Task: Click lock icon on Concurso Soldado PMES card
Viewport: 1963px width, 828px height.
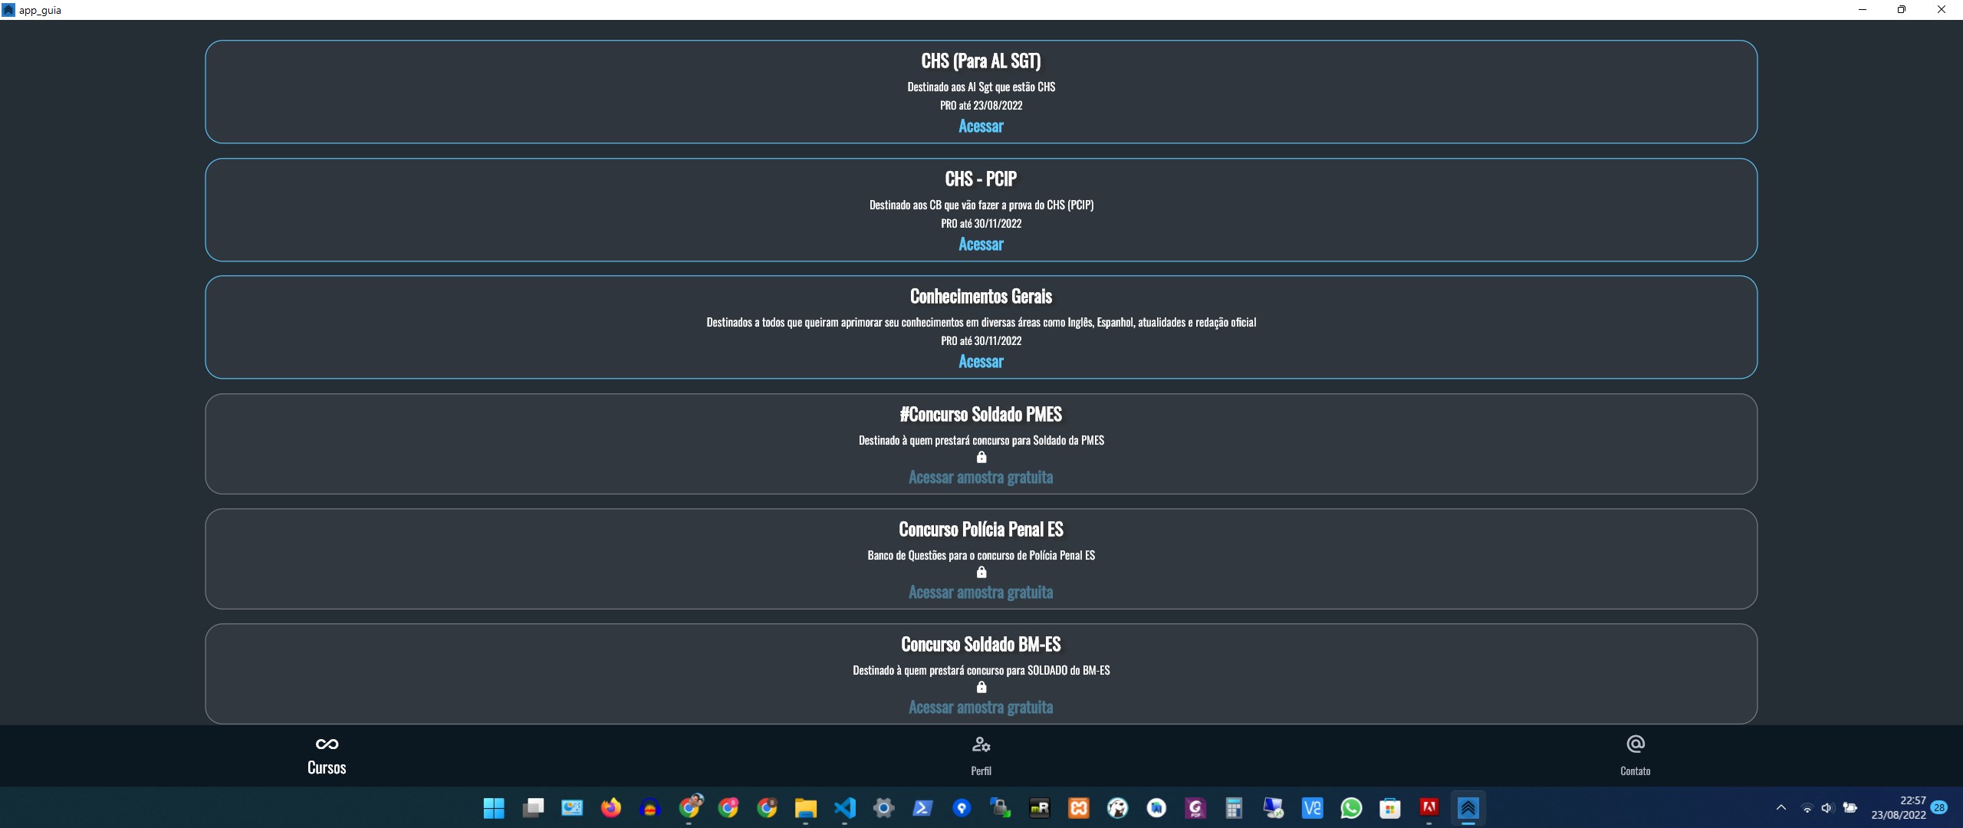Action: point(981,458)
